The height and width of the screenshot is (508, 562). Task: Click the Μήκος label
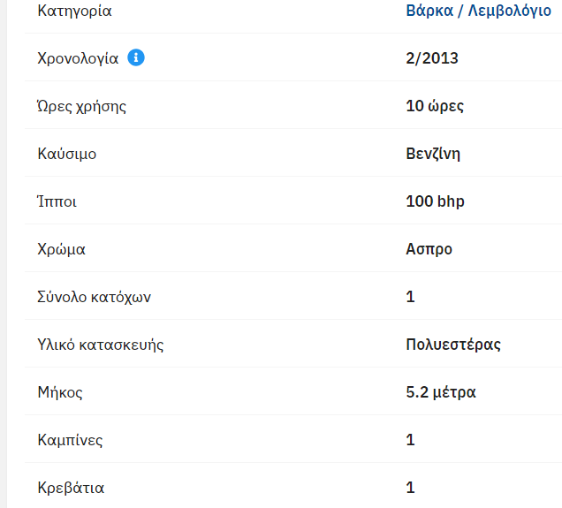pos(59,392)
